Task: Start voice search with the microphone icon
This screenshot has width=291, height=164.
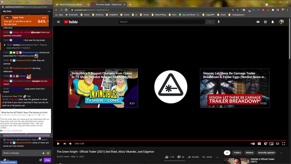Action: click(x=219, y=22)
